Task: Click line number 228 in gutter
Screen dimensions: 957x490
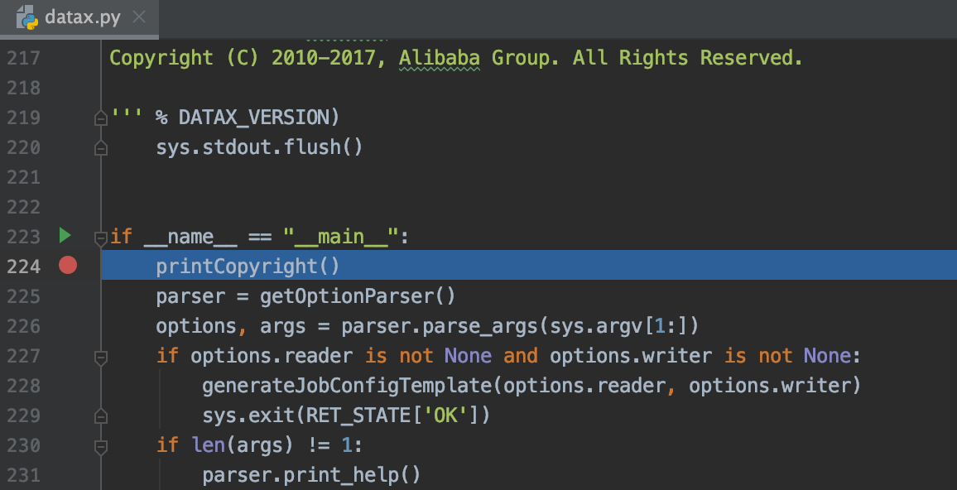Action: [23, 387]
